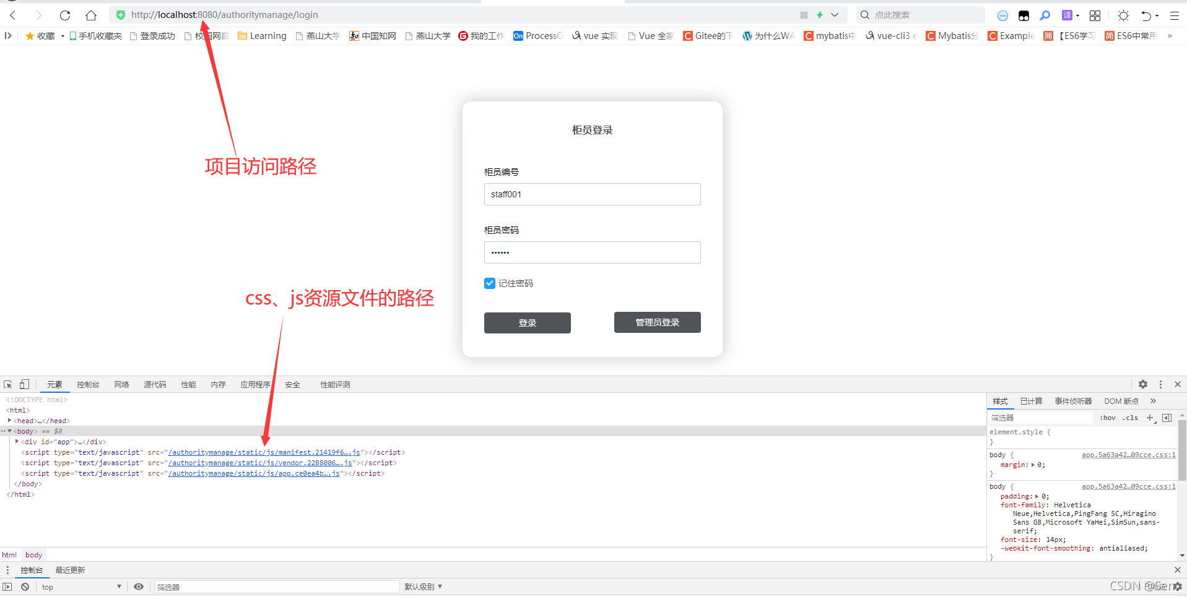Open the ProcessOn bookmark
This screenshot has height=597, width=1187.
tap(537, 36)
